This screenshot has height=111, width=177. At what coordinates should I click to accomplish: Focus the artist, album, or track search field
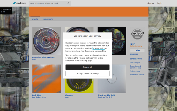coord(50,3)
